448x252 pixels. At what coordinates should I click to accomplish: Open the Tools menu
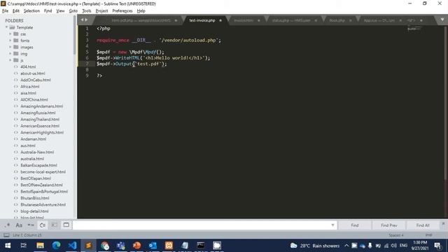pos(87,11)
